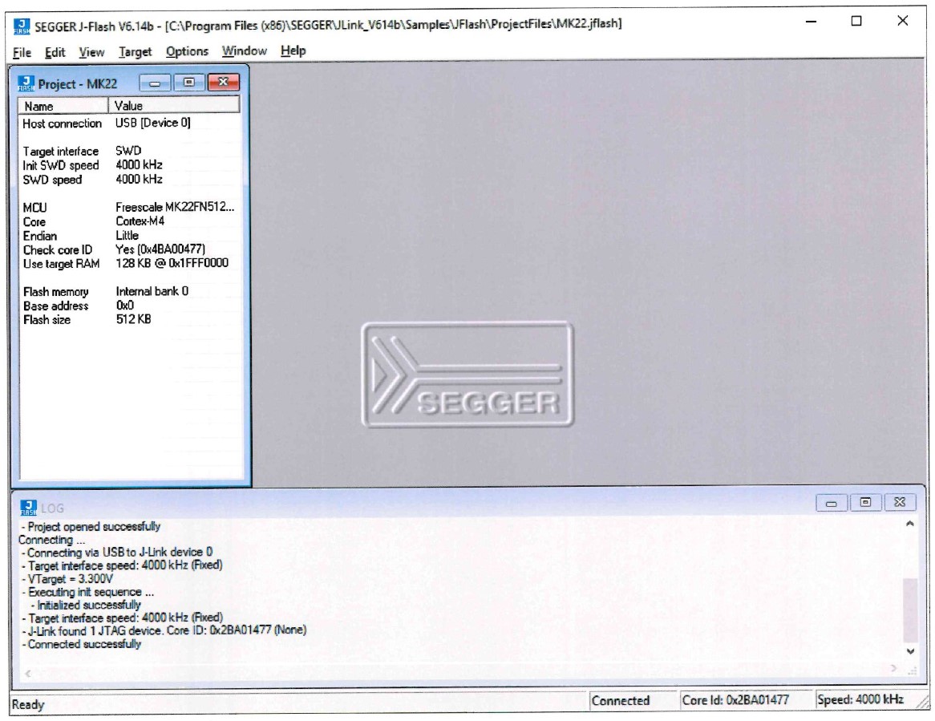Maximize the LOG window
This screenshot has width=935, height=721.
(x=865, y=503)
